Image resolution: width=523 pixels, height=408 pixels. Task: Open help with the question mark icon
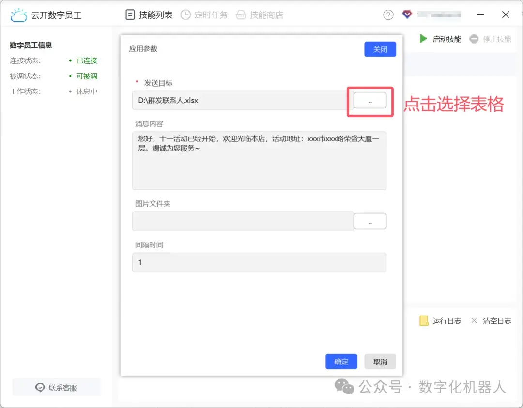click(388, 15)
